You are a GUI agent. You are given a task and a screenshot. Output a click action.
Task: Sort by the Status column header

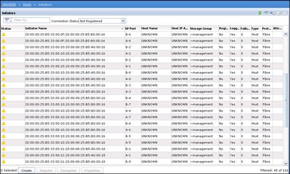pos(13,28)
